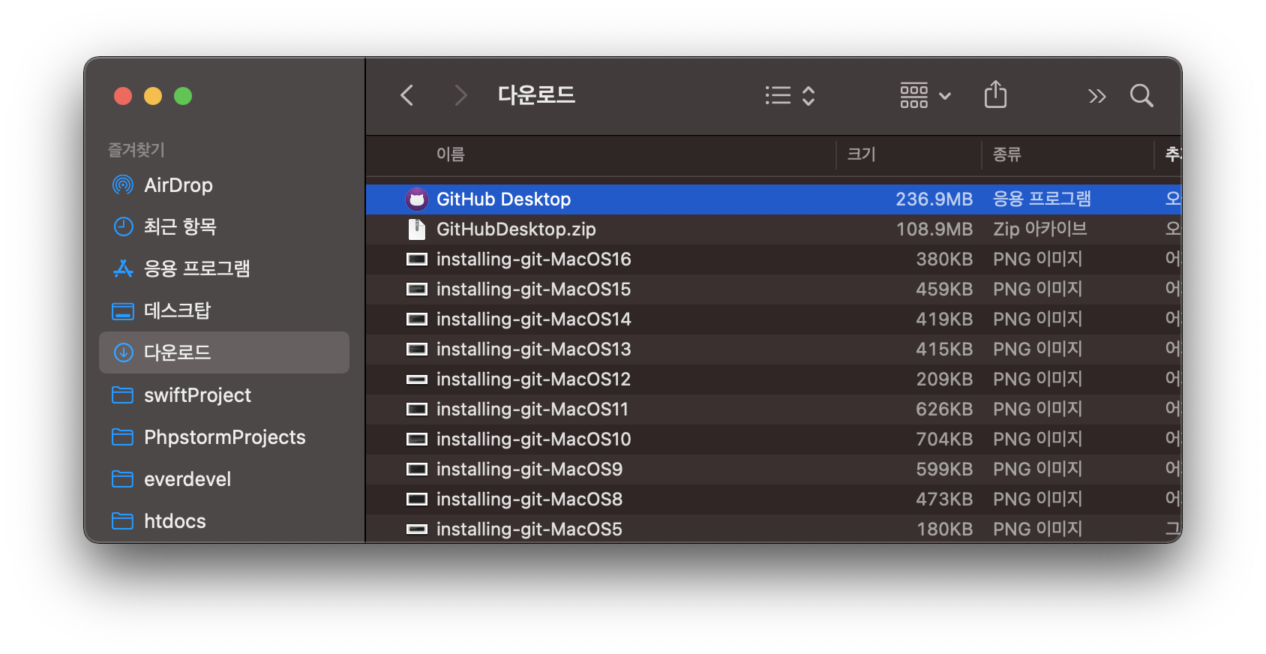Sort by the 종류 column header
The height and width of the screenshot is (654, 1266).
point(1007,154)
